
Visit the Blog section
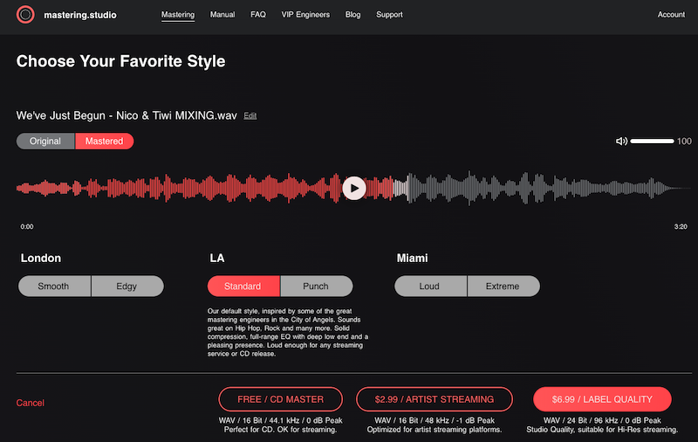[352, 15]
